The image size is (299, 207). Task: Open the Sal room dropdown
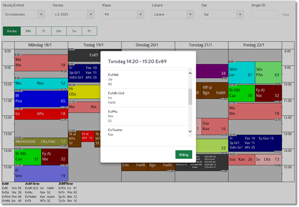point(223,14)
